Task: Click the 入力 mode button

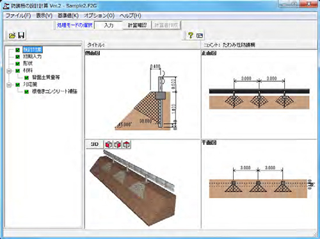Action: [x=109, y=25]
